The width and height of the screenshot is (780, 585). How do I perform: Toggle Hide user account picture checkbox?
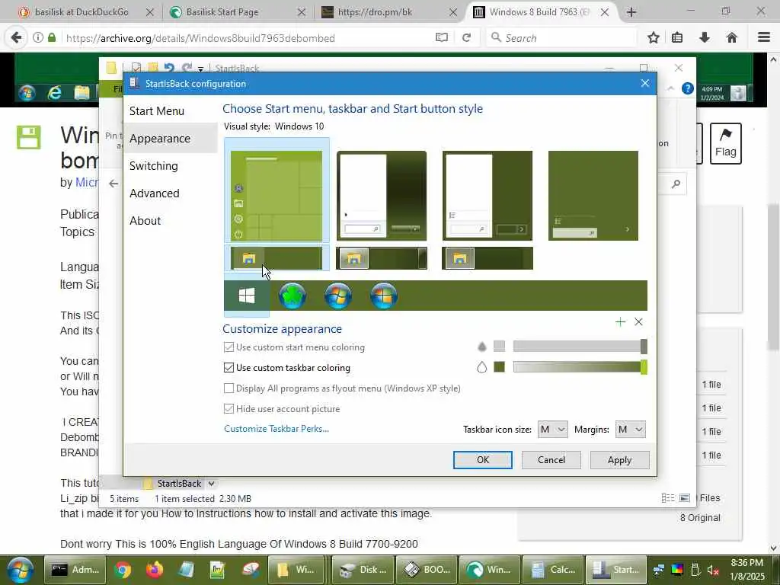click(229, 409)
